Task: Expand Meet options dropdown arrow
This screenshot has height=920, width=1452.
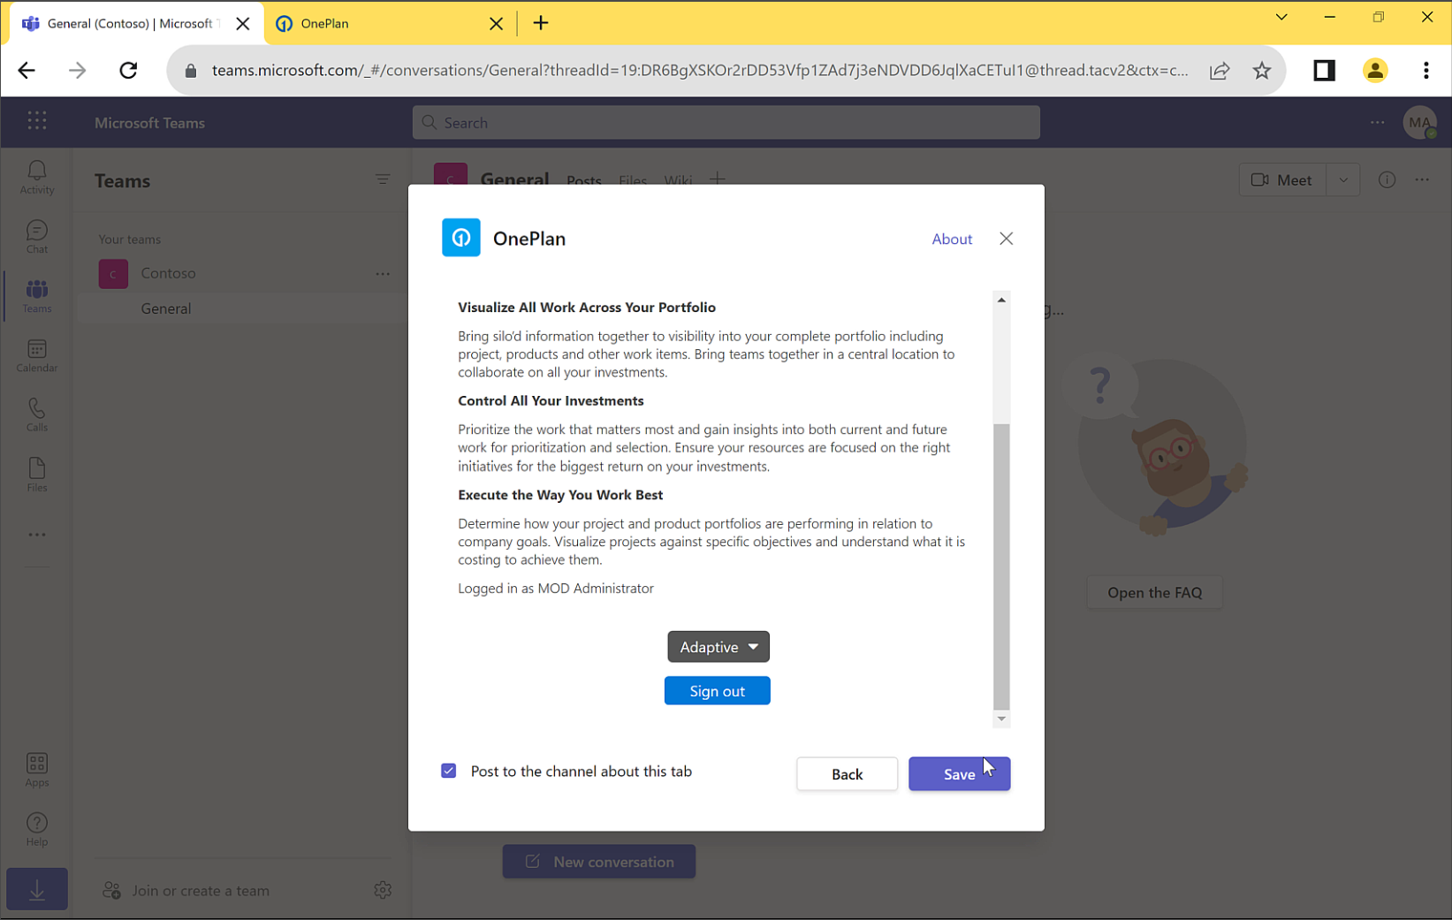Action: point(1342,179)
